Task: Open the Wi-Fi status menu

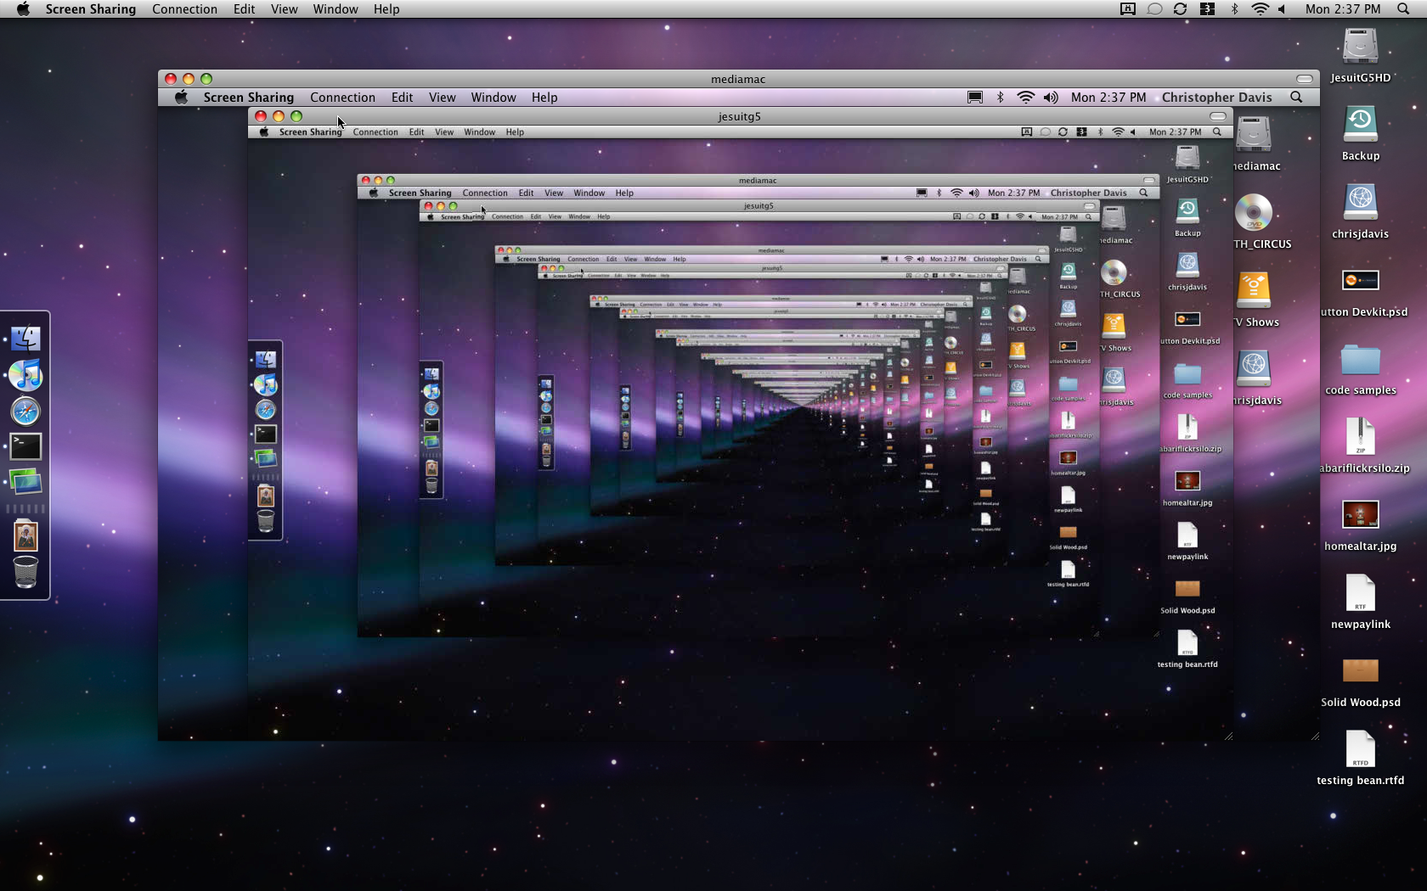Action: (x=1260, y=9)
